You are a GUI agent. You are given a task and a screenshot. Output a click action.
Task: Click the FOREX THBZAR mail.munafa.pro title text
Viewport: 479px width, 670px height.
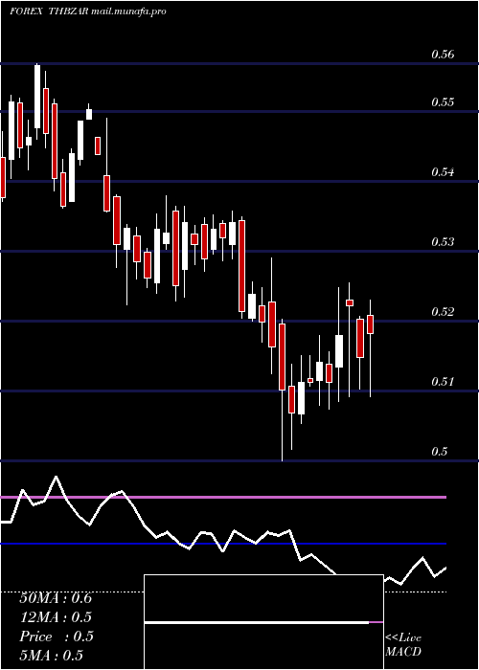(88, 11)
